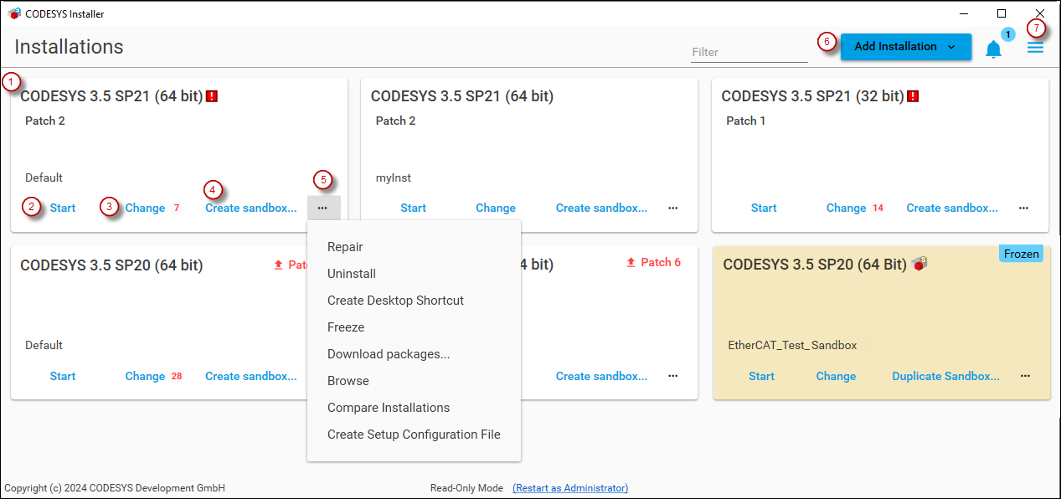The width and height of the screenshot is (1061, 499).
Task: Open the ellipsis menu on myInst installation
Action: 672,208
